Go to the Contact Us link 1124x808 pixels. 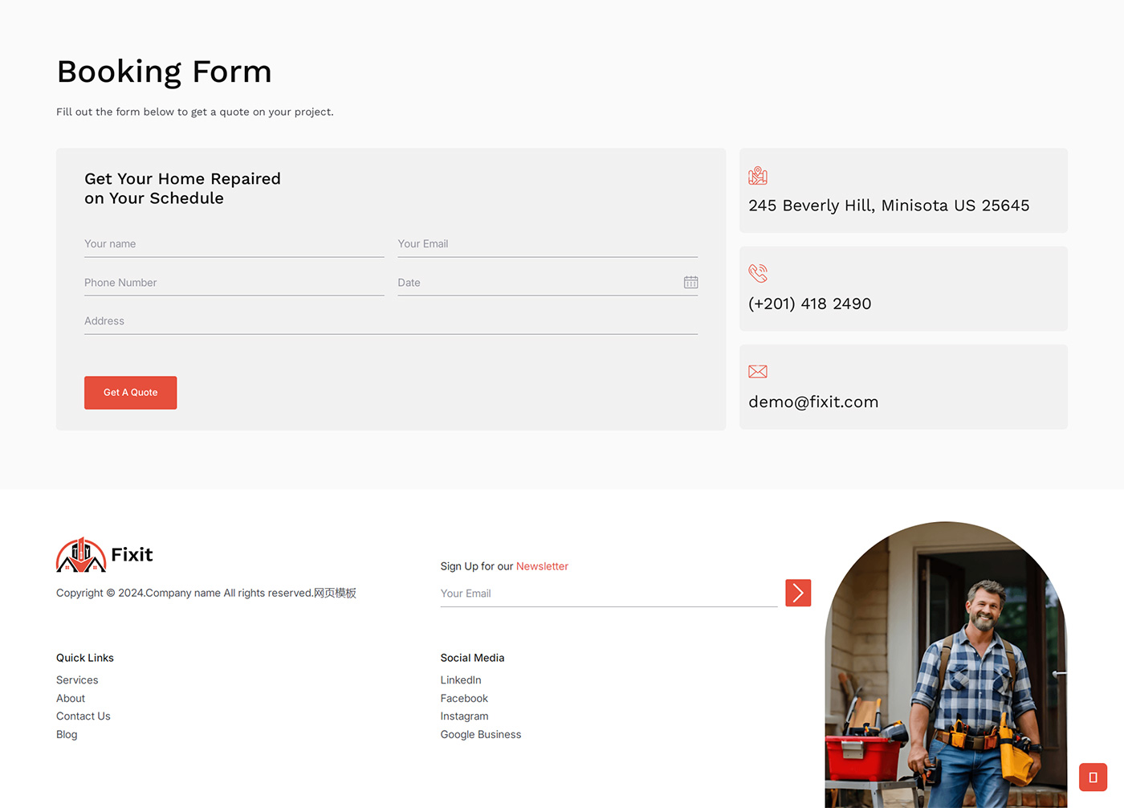[83, 716]
